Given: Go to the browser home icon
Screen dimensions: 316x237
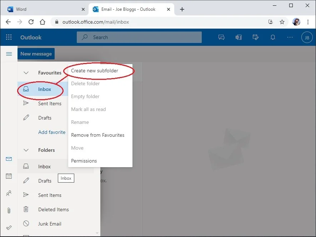Looking at the screenshot, I should (42, 22).
